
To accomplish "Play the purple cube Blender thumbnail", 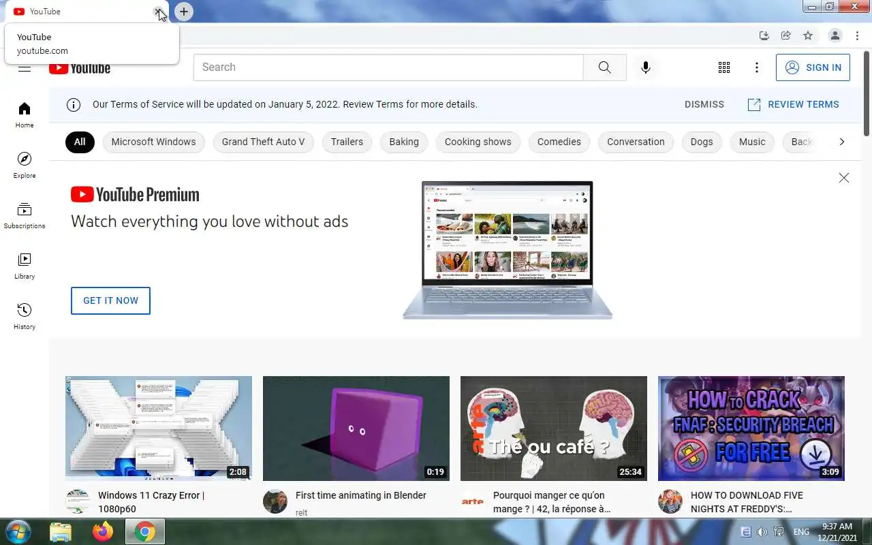I will click(356, 429).
